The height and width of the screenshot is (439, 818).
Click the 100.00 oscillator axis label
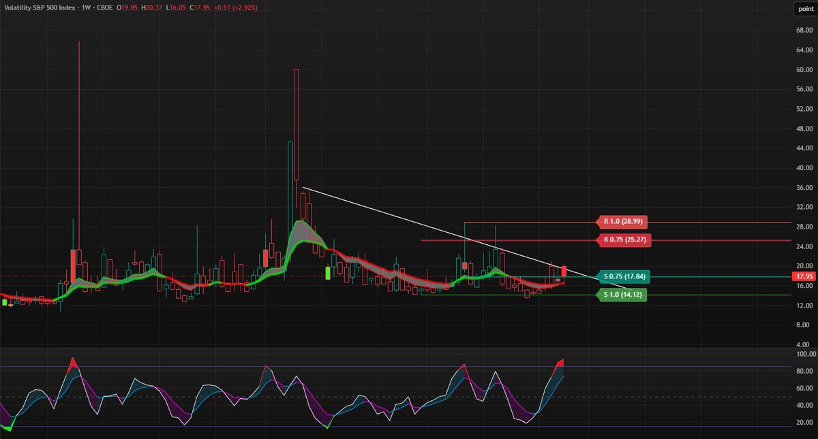(804, 354)
